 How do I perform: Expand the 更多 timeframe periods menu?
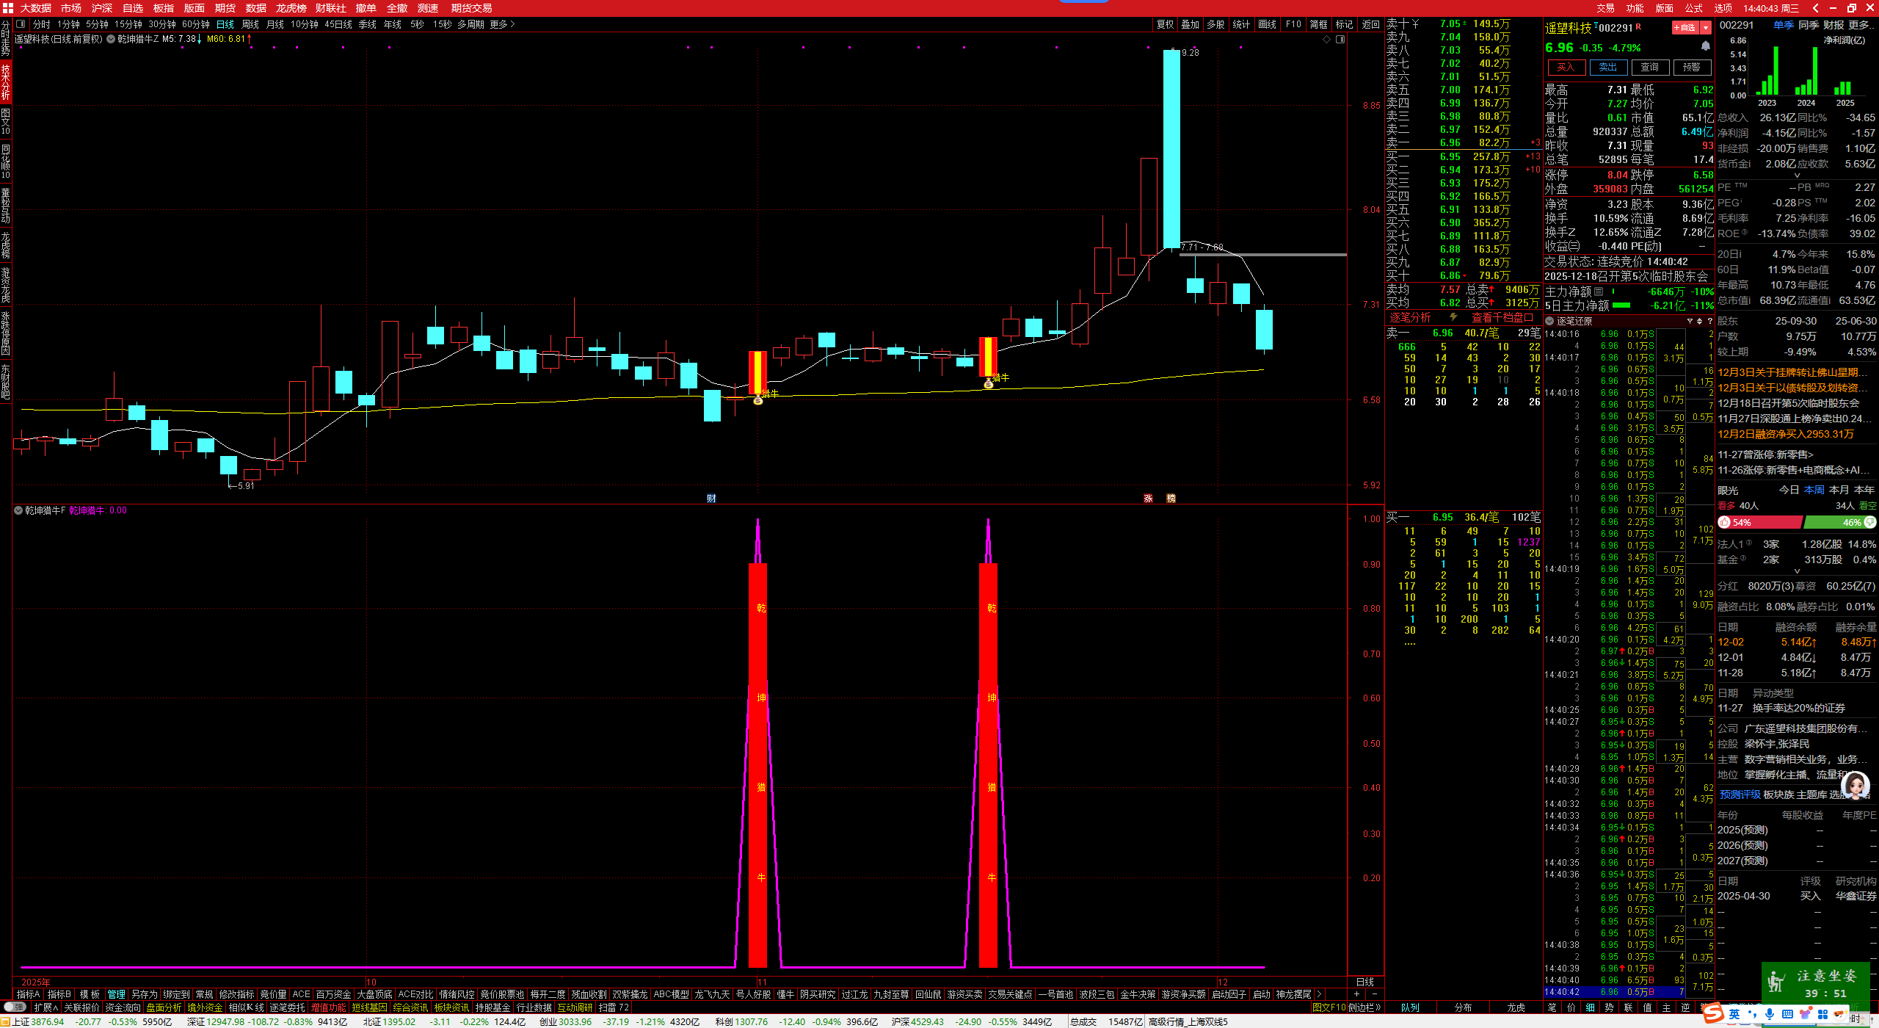(x=503, y=24)
